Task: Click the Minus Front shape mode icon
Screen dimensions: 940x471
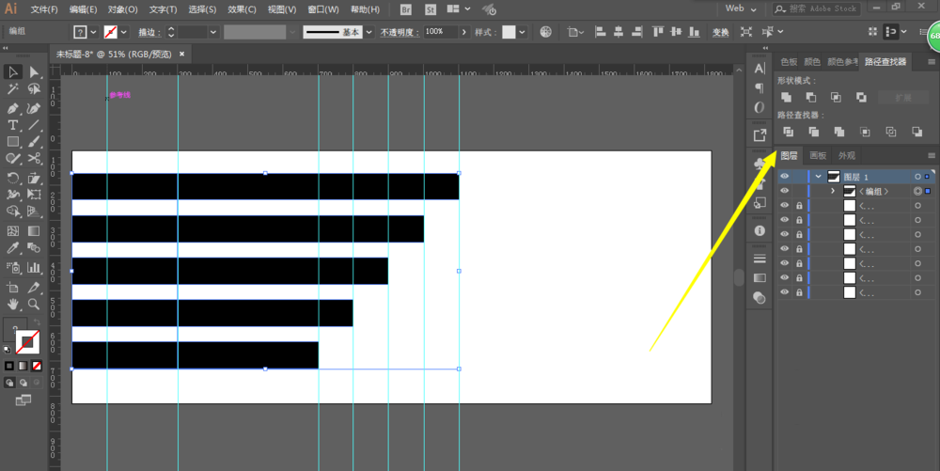Action: 811,97
